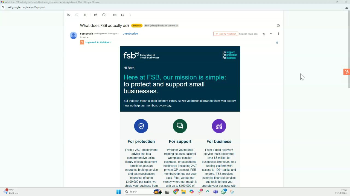The height and width of the screenshot is (196, 350).
Task: Delete the email using the trash icon
Action: pos(85,15)
